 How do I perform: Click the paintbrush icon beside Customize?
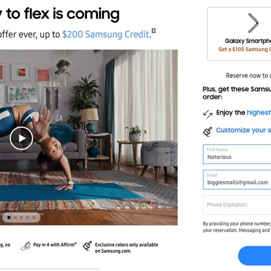pyautogui.click(x=207, y=132)
